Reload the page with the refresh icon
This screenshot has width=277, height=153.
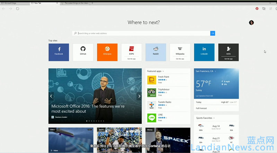[18, 9]
